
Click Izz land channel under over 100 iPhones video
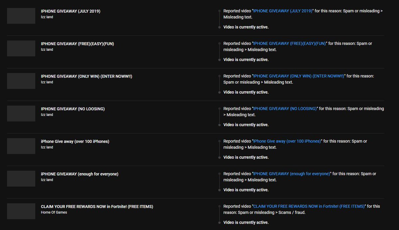[47, 147]
